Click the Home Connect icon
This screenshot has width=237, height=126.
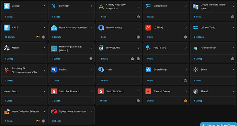click(101, 28)
